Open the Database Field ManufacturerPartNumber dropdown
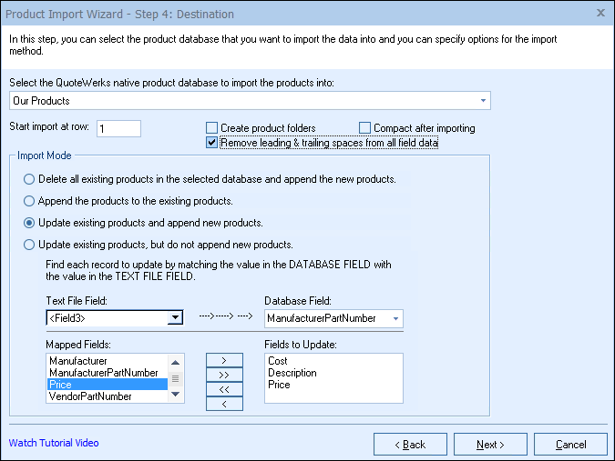This screenshot has width=615, height=461. pyautogui.click(x=395, y=318)
